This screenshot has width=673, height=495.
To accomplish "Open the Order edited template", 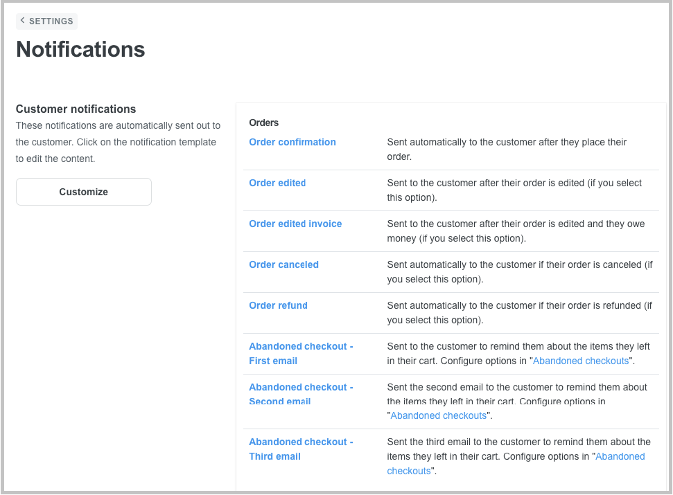I will click(x=277, y=183).
